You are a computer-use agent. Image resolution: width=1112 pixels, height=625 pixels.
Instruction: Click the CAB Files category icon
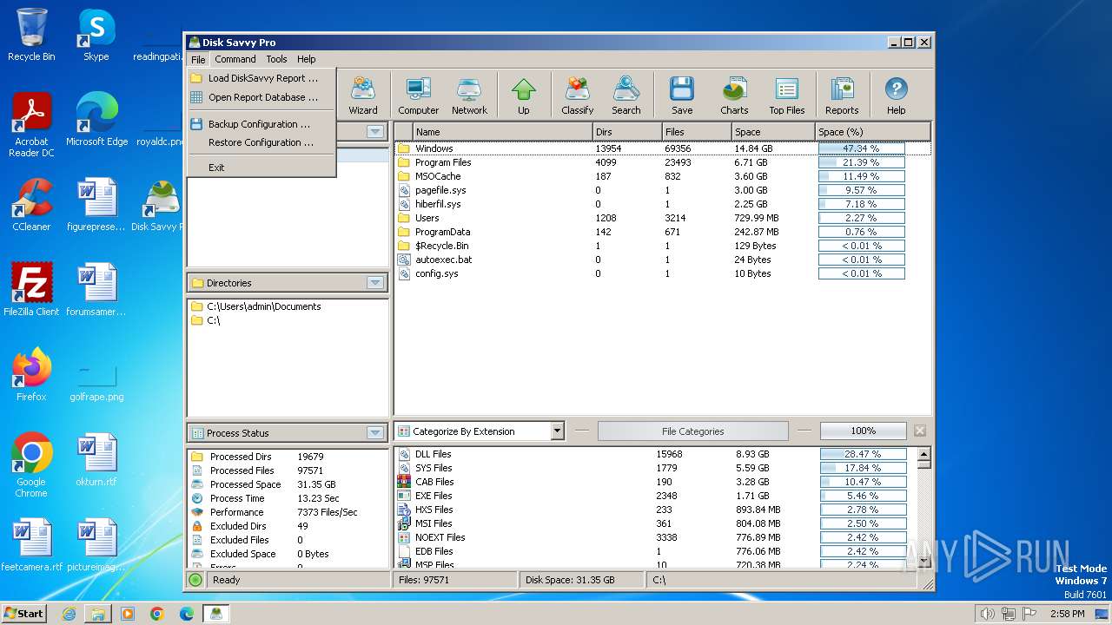coord(403,482)
